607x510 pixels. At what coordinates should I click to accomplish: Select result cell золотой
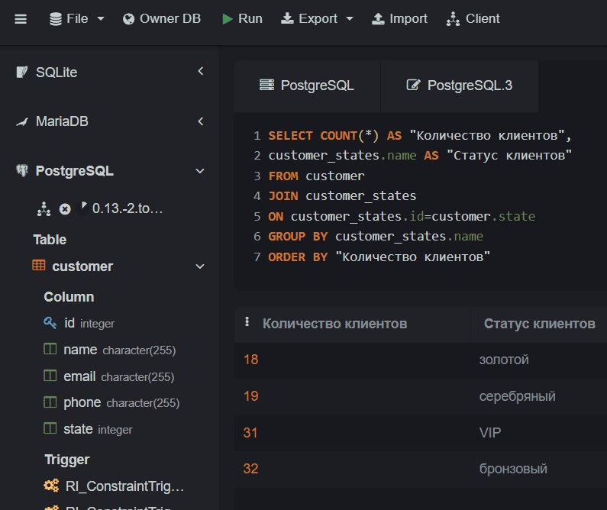(x=504, y=360)
